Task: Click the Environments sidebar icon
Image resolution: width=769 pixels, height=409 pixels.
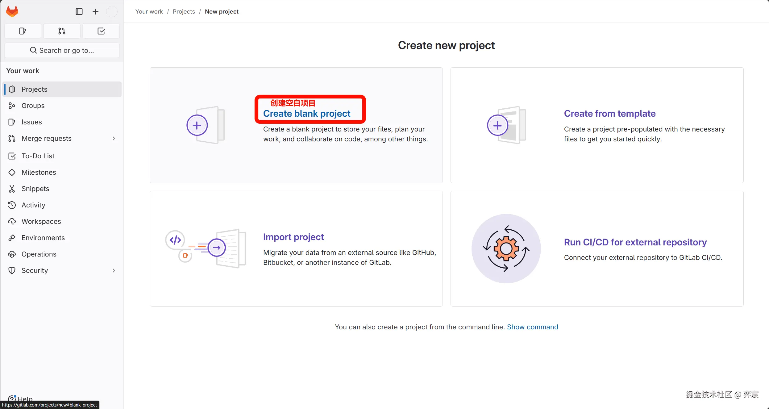Action: click(12, 238)
